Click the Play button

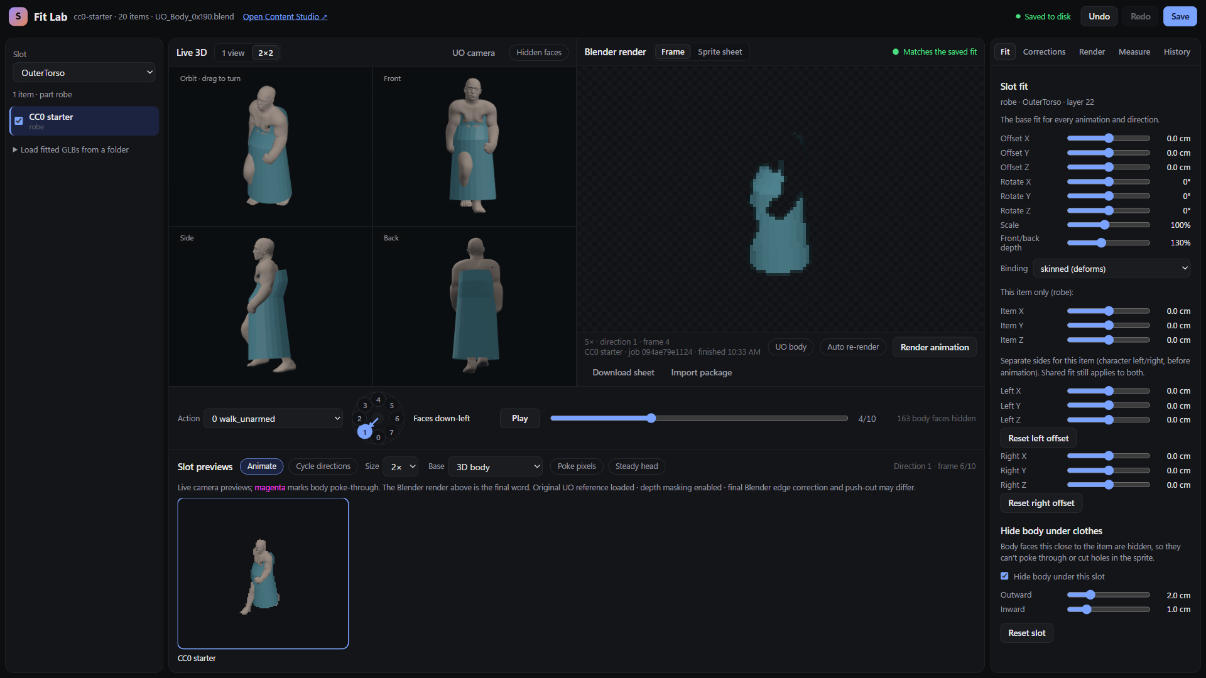pyautogui.click(x=519, y=419)
